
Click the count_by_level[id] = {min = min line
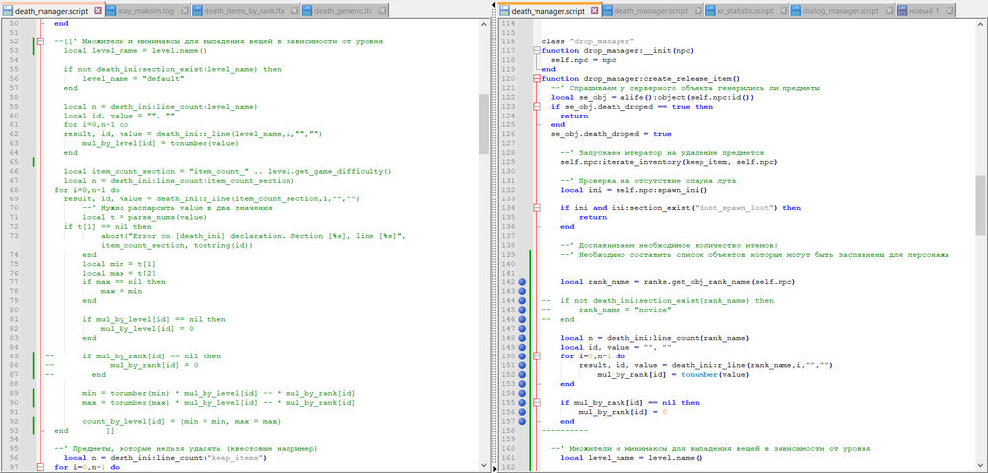[x=182, y=421]
